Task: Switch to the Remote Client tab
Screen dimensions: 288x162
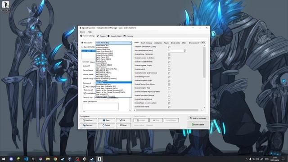Action: click(115, 36)
